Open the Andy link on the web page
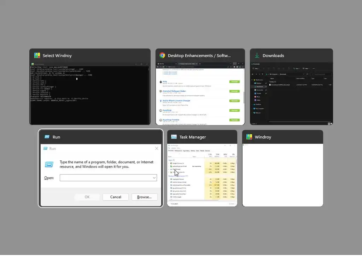This screenshot has height=272, width=362. coord(165,81)
